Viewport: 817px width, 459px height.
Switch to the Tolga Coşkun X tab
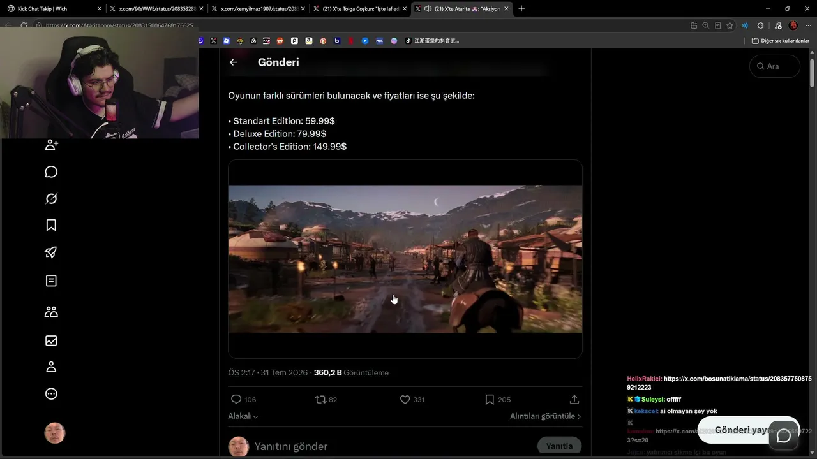(360, 9)
